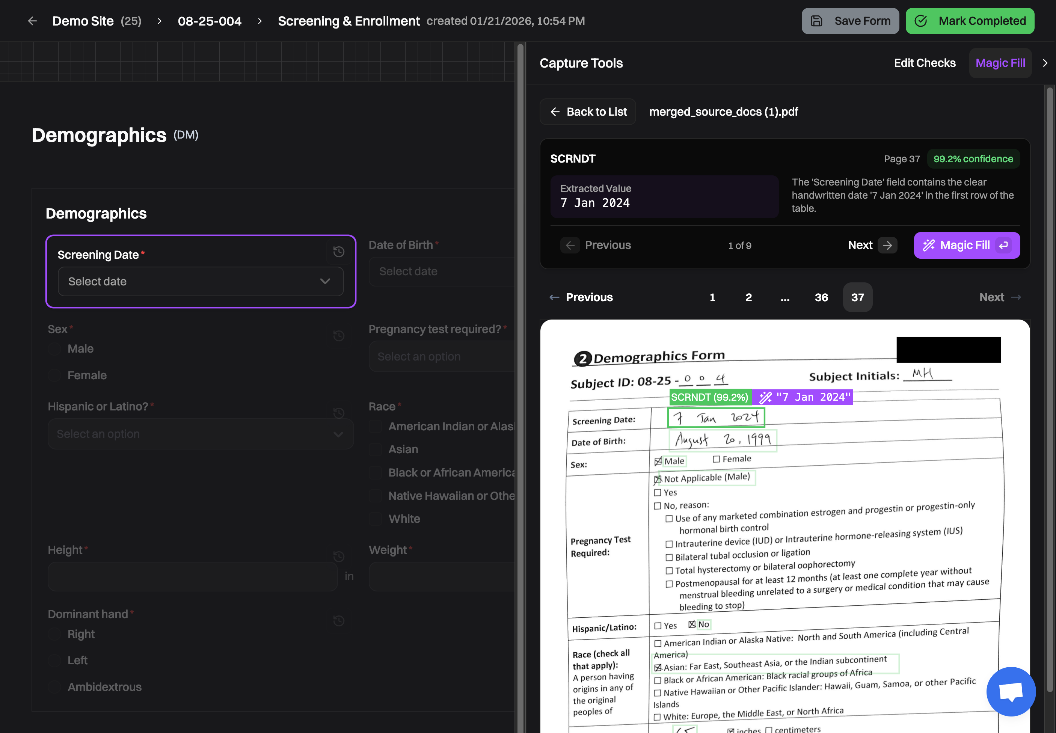Viewport: 1056px width, 733px height.
Task: Click Back to List button
Action: click(587, 112)
